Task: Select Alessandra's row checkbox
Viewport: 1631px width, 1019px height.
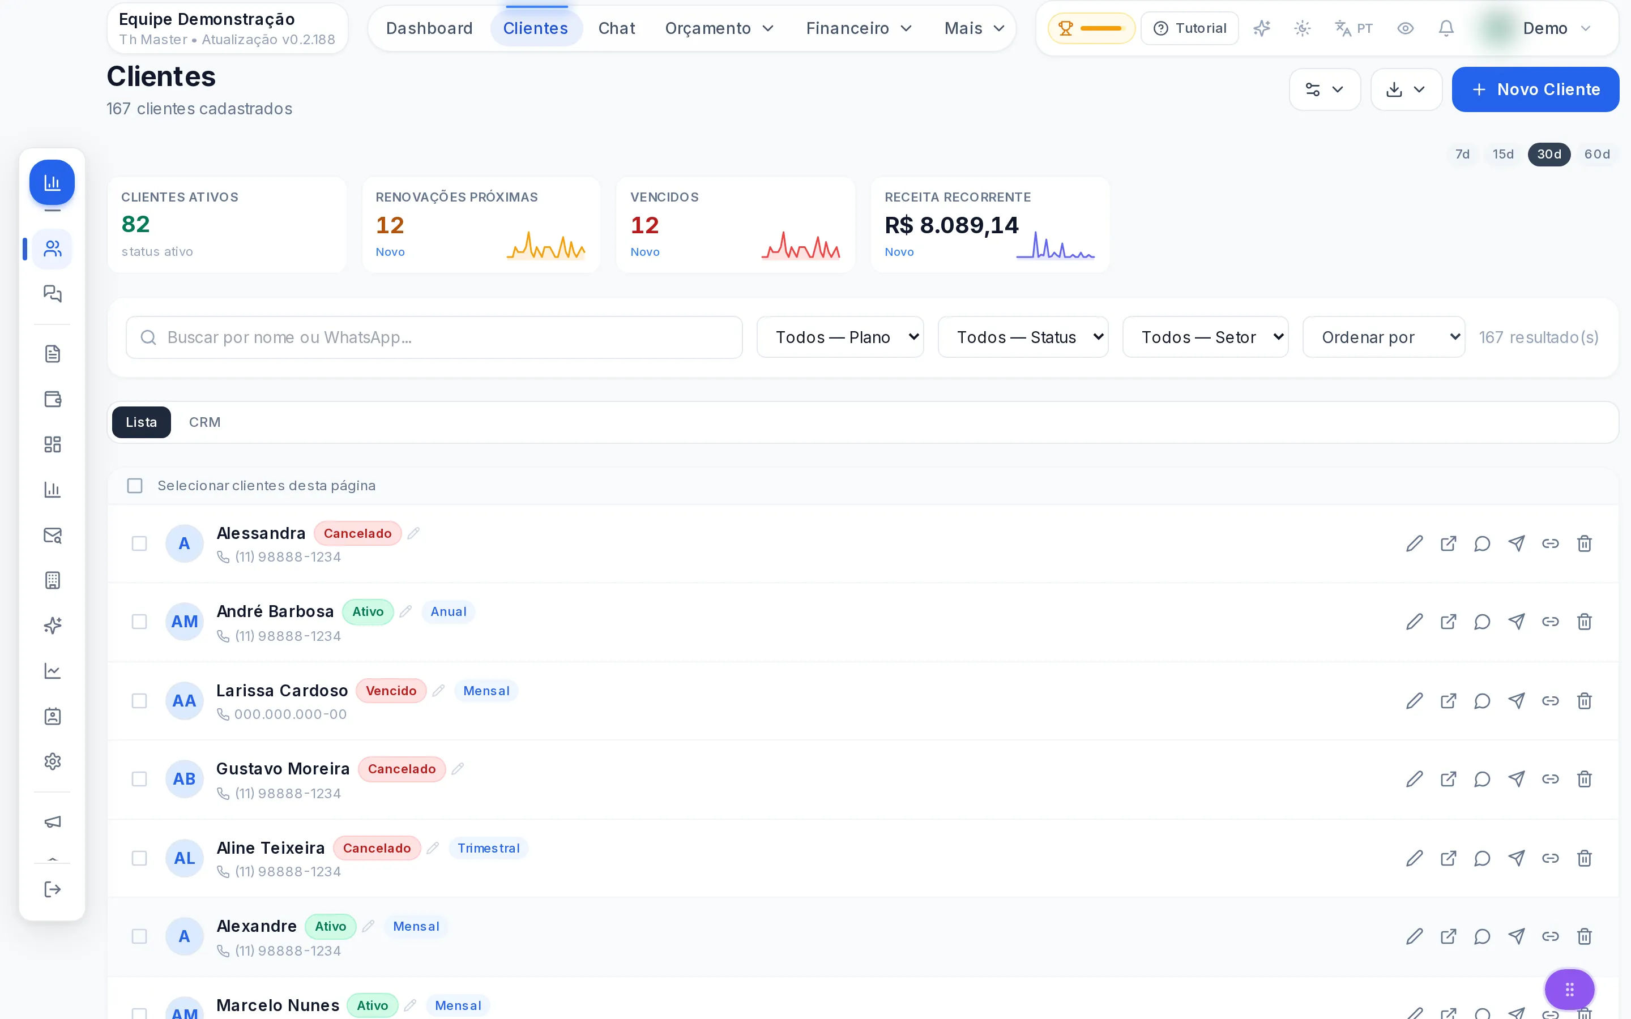Action: tap(139, 543)
